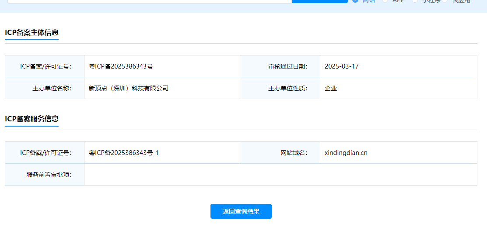The height and width of the screenshot is (227, 487).
Task: Click the 主办单位性质 label cell
Action: (280, 88)
